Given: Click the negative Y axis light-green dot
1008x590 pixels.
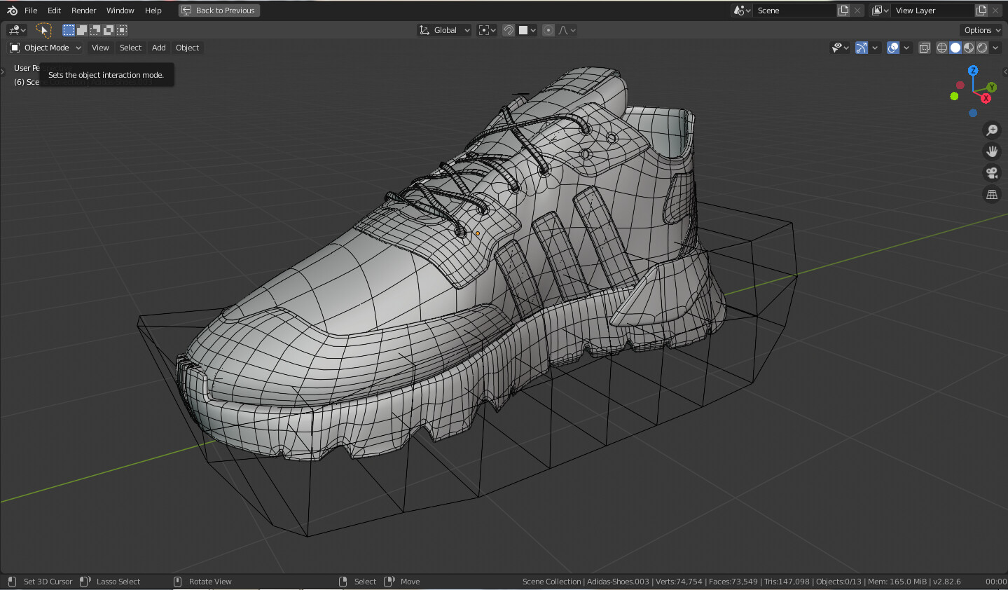Looking at the screenshot, I should [954, 96].
